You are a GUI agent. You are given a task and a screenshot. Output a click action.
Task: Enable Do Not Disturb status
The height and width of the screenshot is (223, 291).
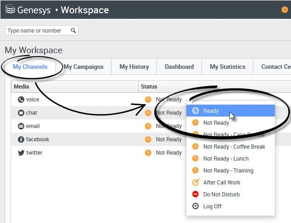coord(221,195)
